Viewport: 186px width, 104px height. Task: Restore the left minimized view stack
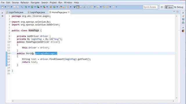pyautogui.click(x=2, y=13)
